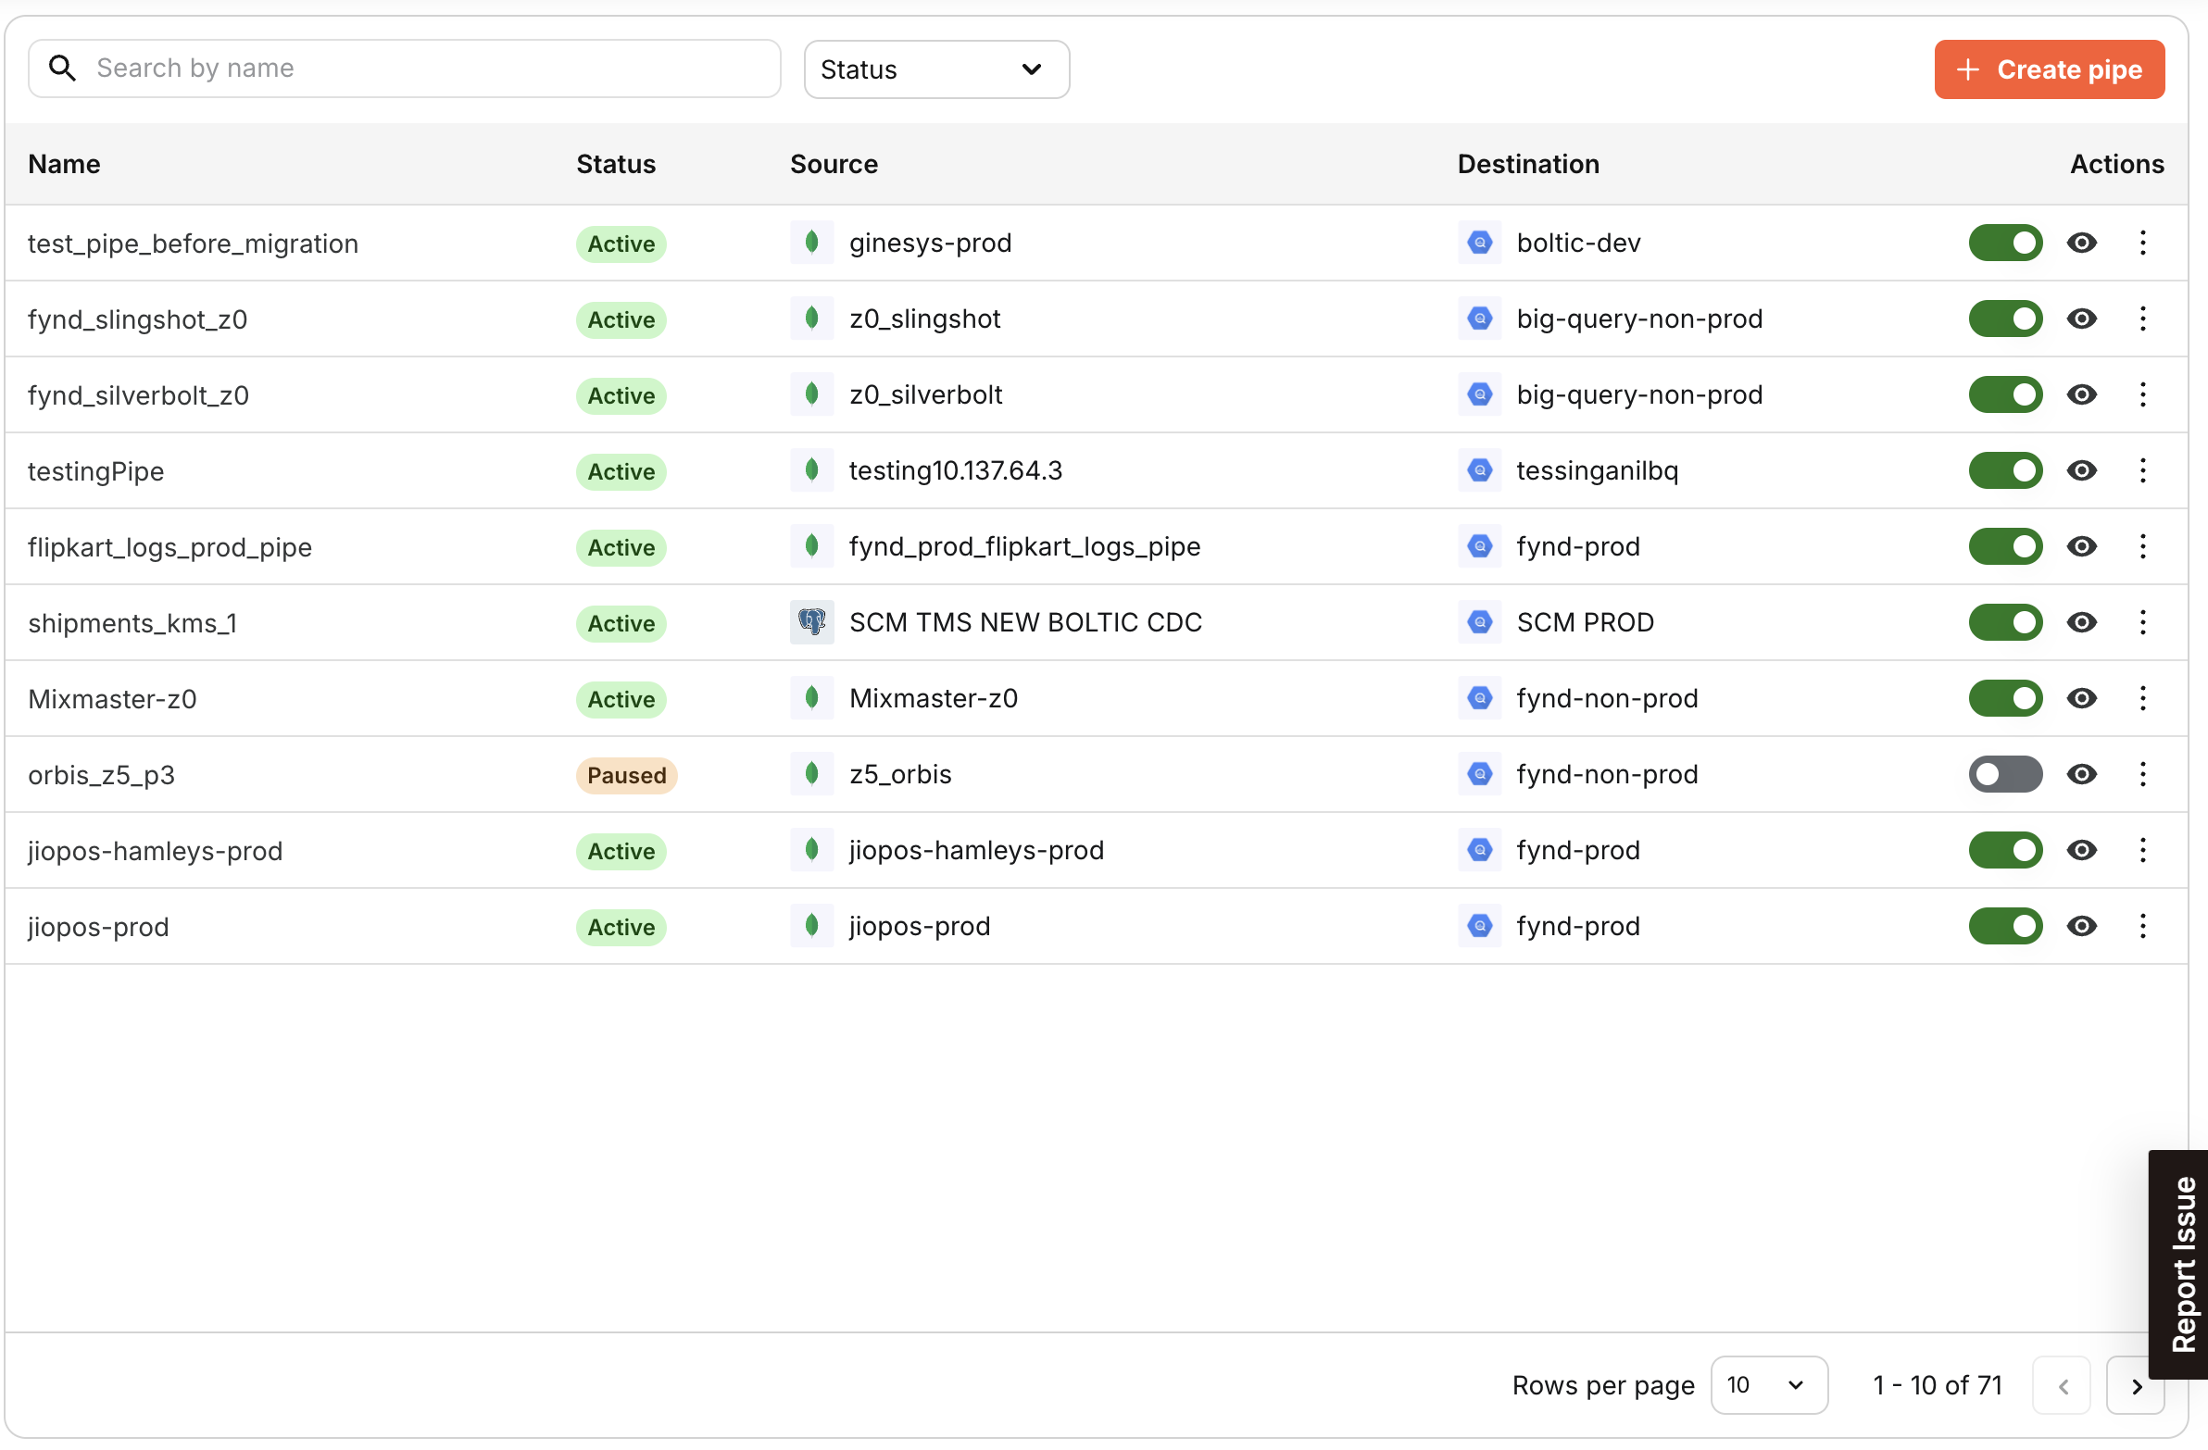Open more options for jiopos-prod
Screen dimensions: 2208x1450
(x=2143, y=927)
